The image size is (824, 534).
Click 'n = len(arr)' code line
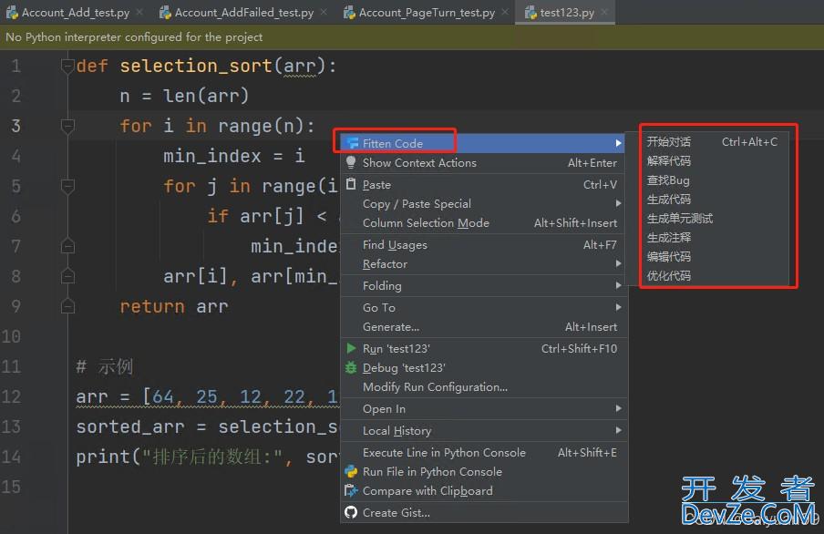184,97
